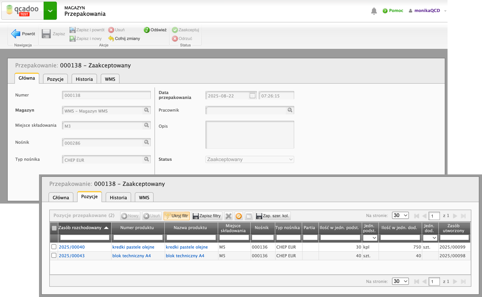
Task: Click the Nazwa produktu filter field
Action: click(x=191, y=238)
